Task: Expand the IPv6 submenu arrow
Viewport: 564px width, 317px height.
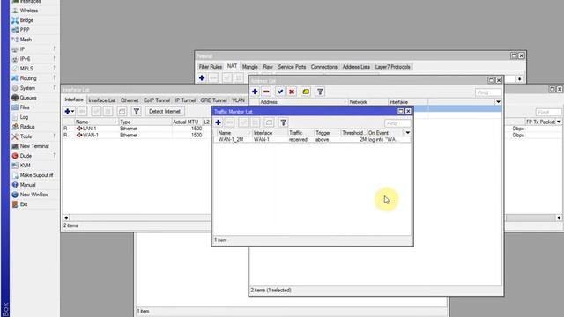Action: point(55,59)
